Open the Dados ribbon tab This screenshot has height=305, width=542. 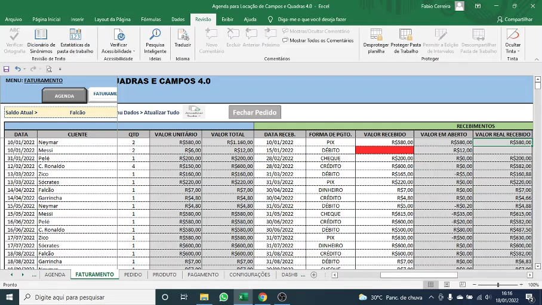178,19
